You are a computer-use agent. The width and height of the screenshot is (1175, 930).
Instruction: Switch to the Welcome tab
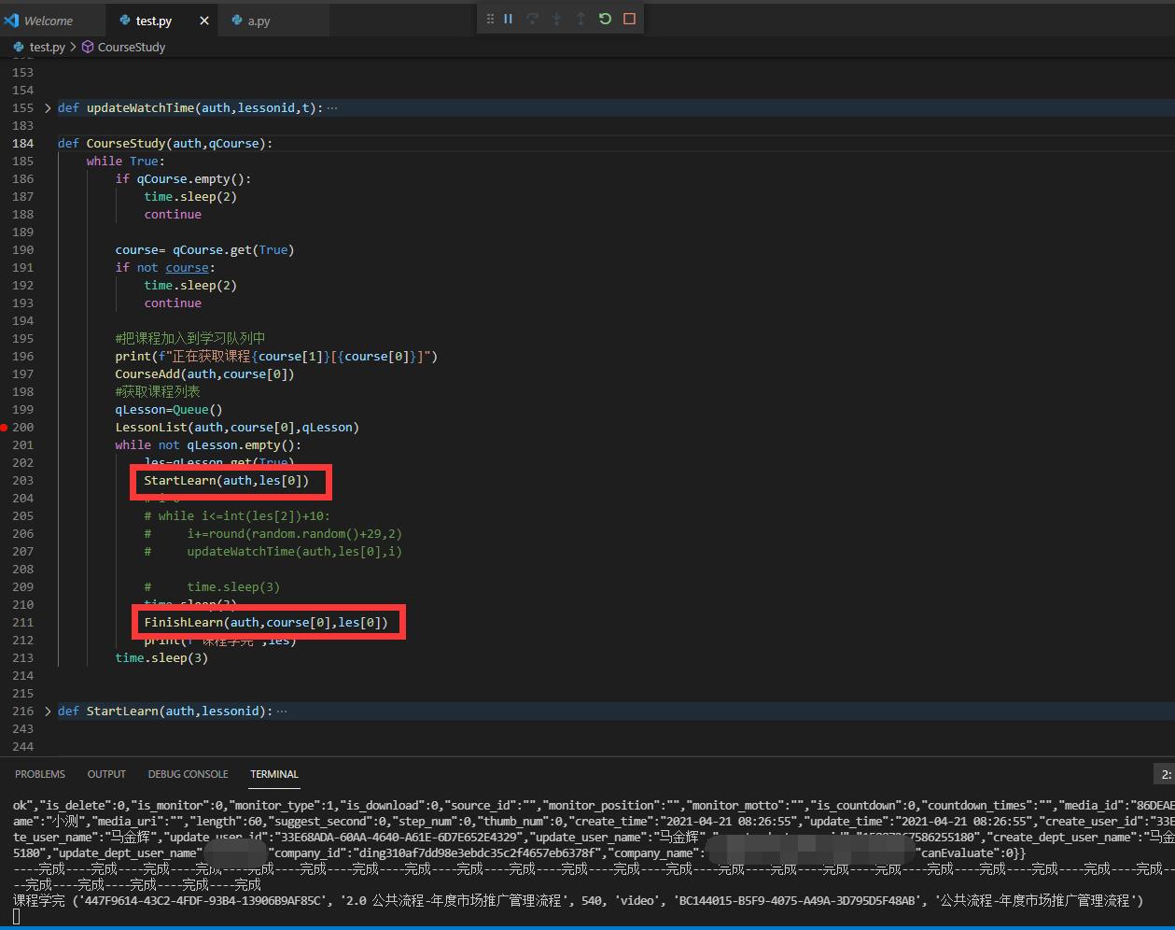(x=48, y=21)
